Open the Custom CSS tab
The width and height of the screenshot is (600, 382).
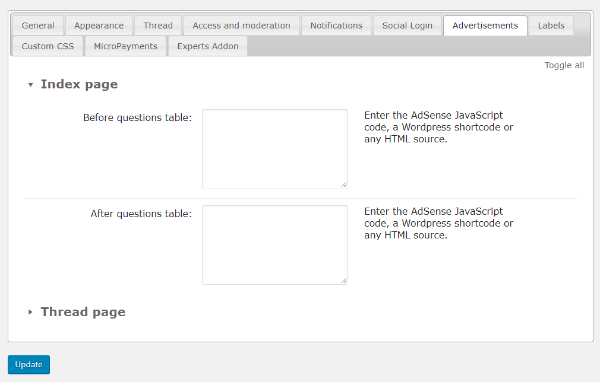(x=48, y=46)
